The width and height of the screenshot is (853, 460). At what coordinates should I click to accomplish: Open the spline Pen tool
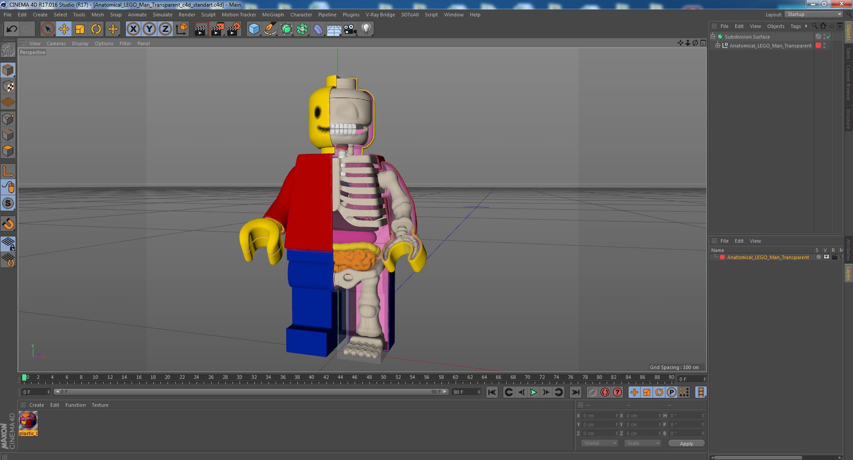click(x=270, y=29)
